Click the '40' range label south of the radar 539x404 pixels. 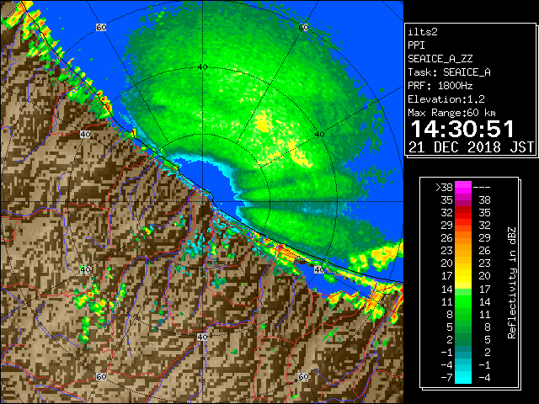click(202, 337)
